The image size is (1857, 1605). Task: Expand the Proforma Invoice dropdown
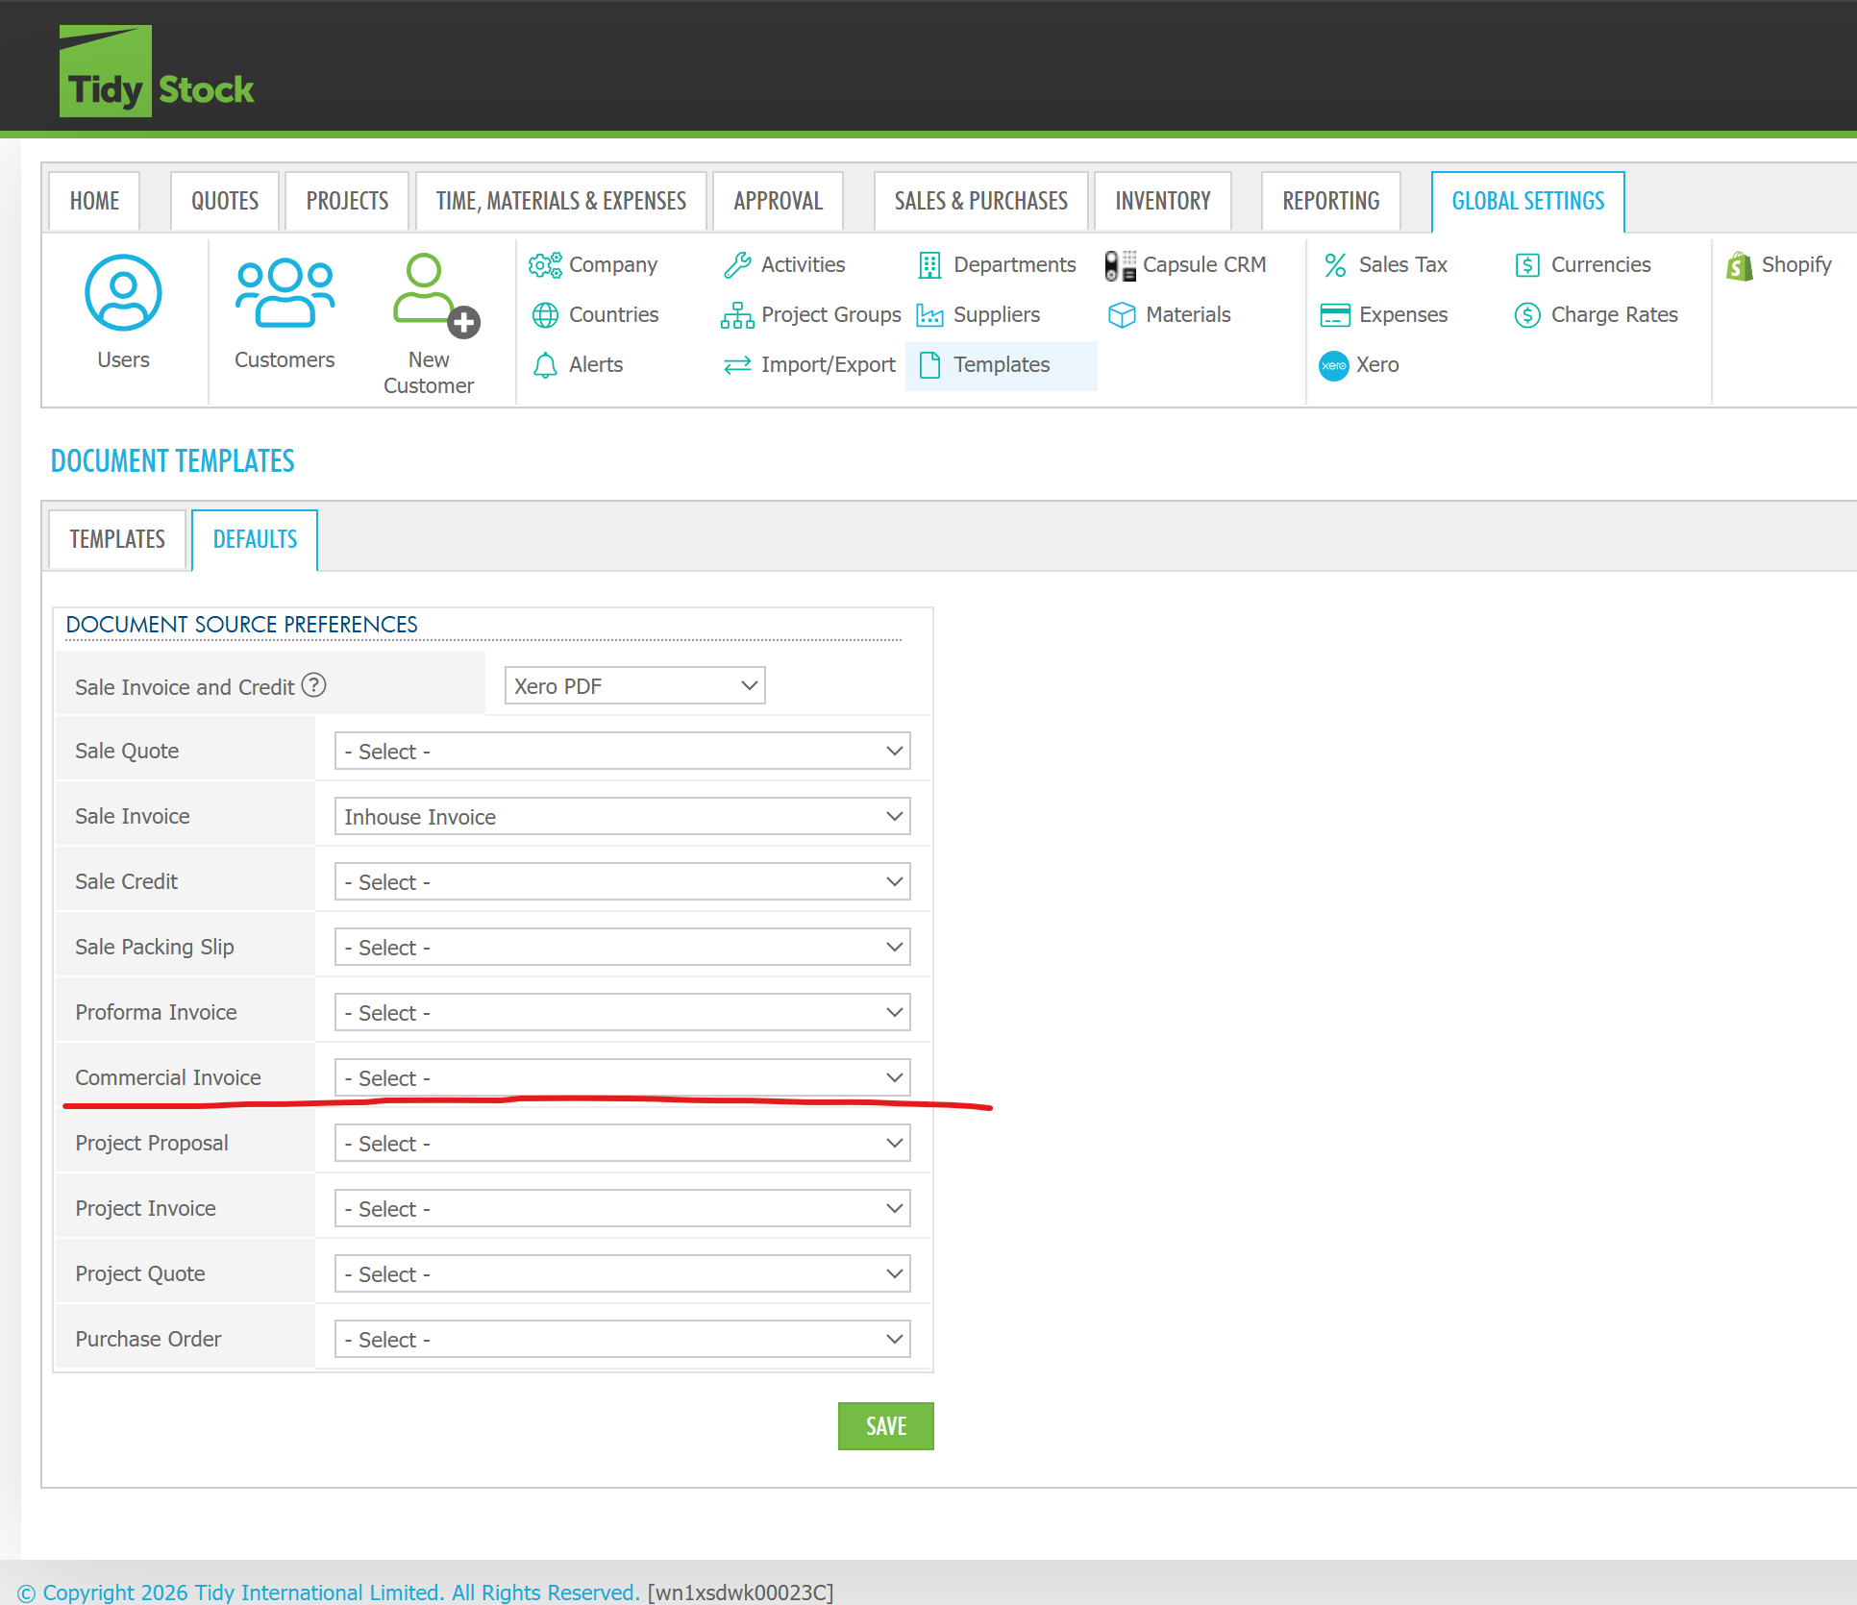click(623, 1013)
